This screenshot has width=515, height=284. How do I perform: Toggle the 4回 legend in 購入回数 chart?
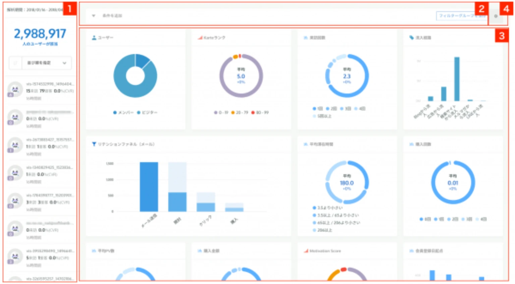[x=481, y=219]
